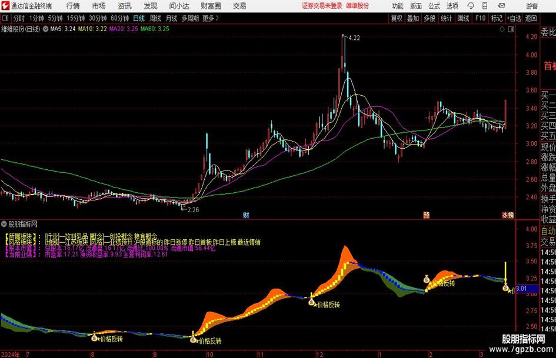The image size is (556, 358).
Task: Click the 通达信 red logo icon
Action: click(5, 6)
